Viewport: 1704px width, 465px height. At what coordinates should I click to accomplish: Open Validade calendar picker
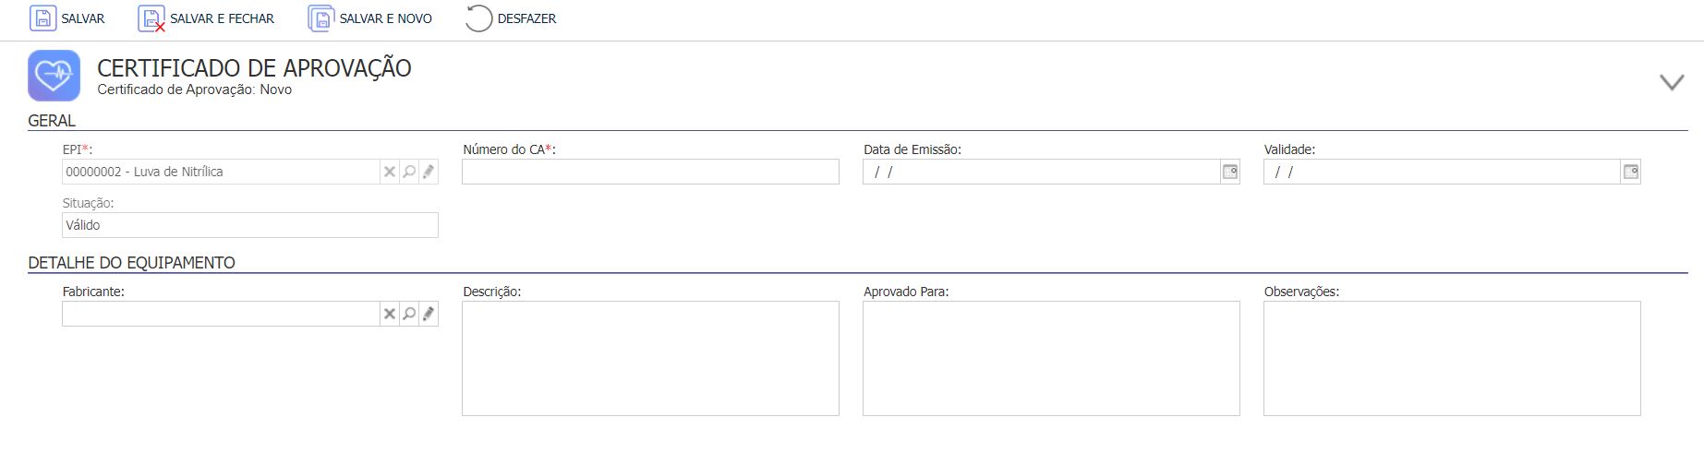pos(1631,172)
